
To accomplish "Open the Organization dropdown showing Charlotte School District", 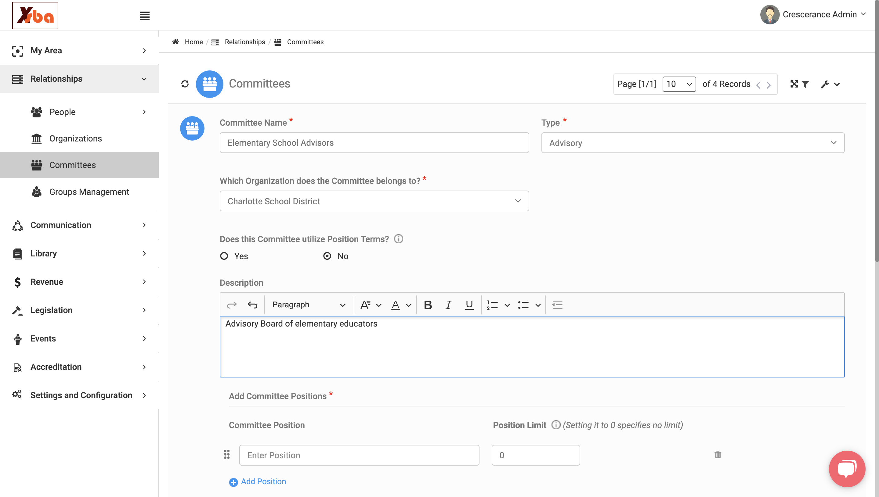I will [374, 201].
